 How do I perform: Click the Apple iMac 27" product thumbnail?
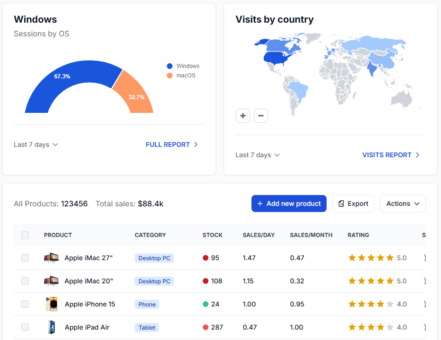pos(51,258)
